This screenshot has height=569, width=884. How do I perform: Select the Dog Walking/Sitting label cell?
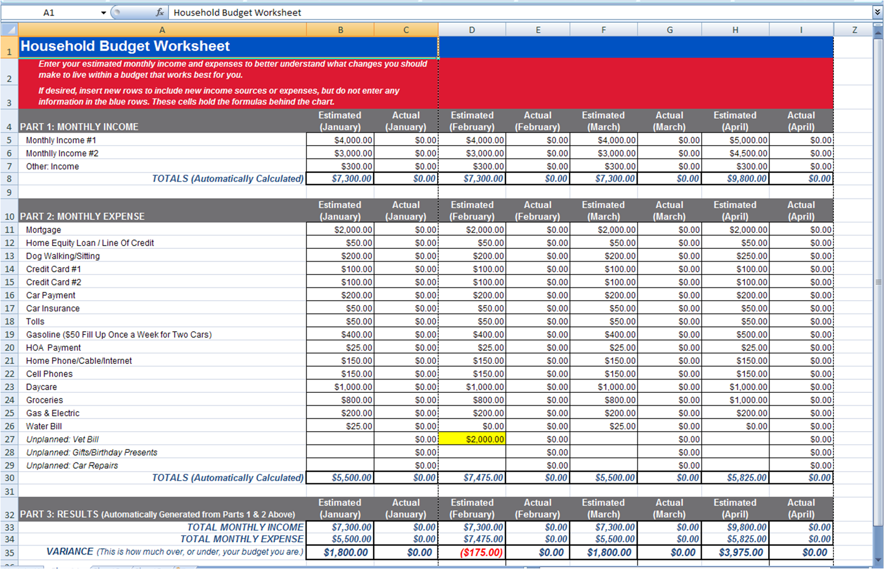coord(162,256)
